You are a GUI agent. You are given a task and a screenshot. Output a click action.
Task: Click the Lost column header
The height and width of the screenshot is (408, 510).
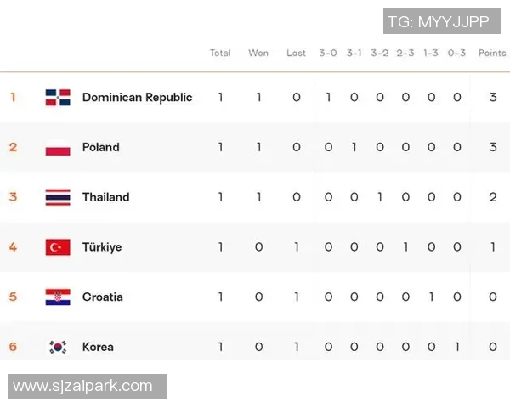point(296,53)
